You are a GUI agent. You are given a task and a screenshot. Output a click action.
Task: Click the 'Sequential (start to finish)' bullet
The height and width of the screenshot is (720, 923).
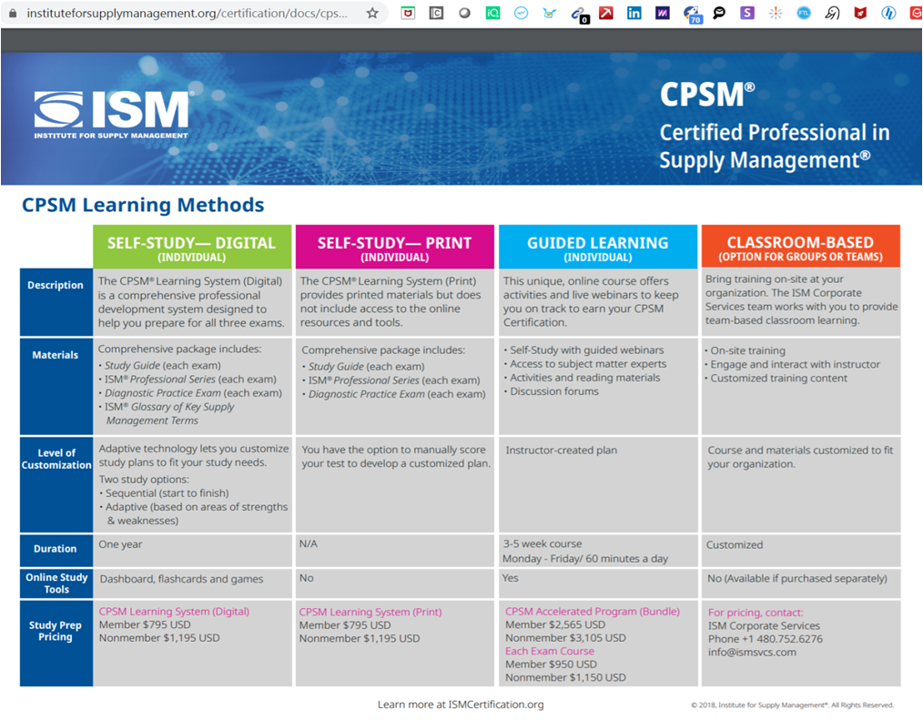tap(164, 493)
